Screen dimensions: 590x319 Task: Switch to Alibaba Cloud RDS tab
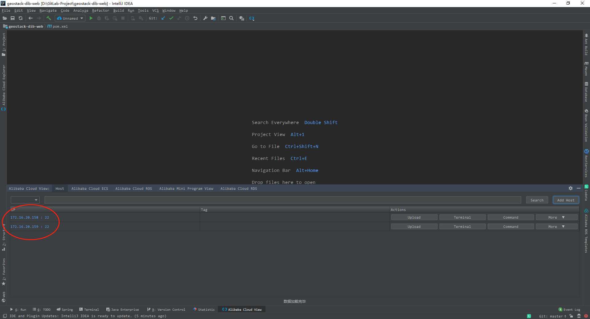coord(239,189)
